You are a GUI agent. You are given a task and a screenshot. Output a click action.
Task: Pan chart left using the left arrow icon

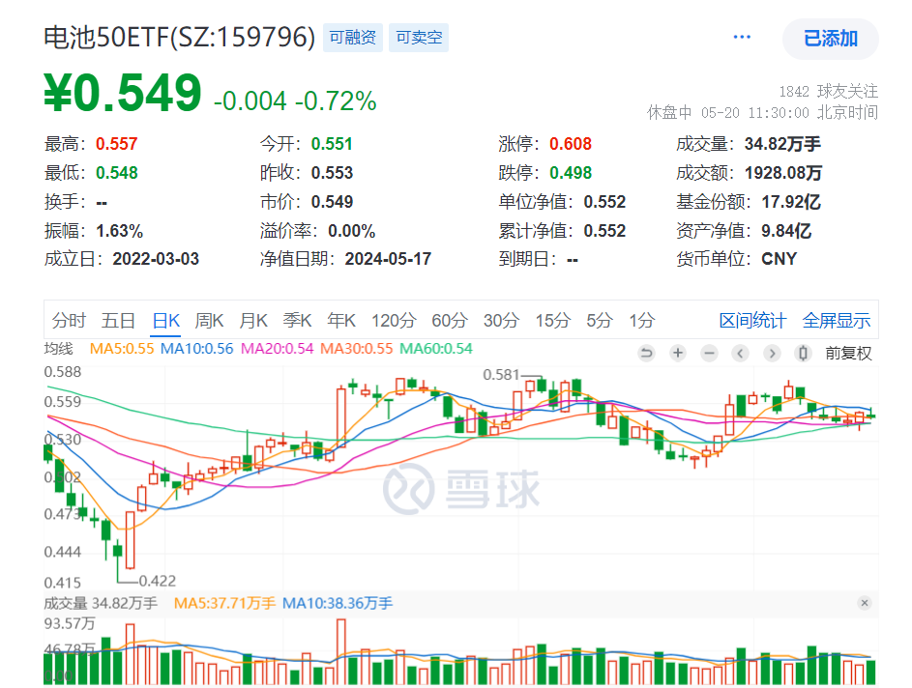coord(740,353)
